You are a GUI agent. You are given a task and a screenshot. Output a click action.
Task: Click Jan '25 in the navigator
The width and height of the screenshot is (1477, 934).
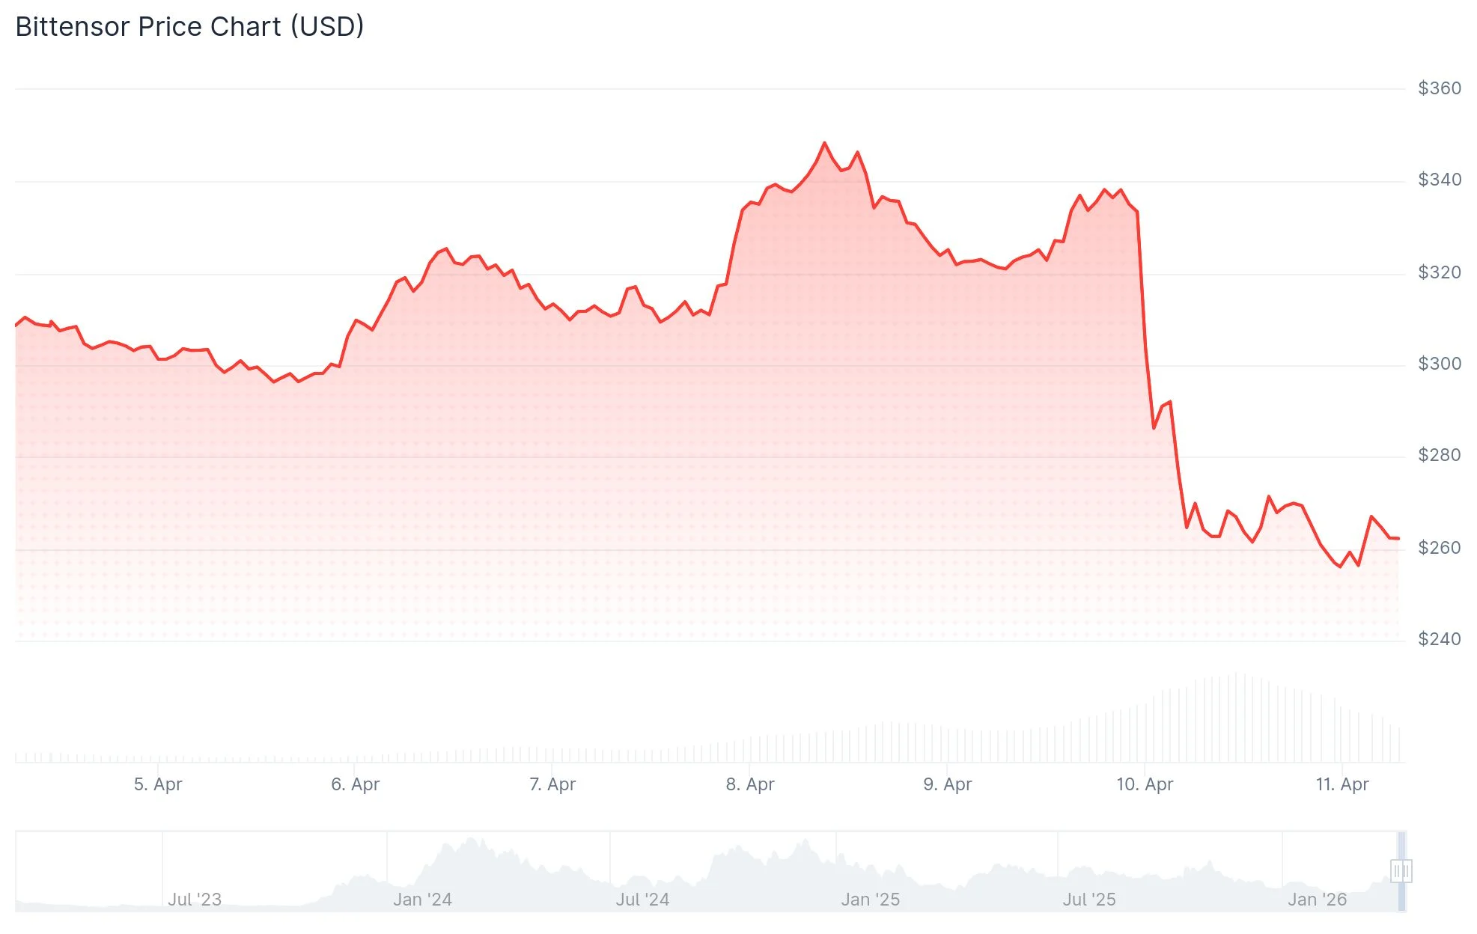pyautogui.click(x=870, y=900)
